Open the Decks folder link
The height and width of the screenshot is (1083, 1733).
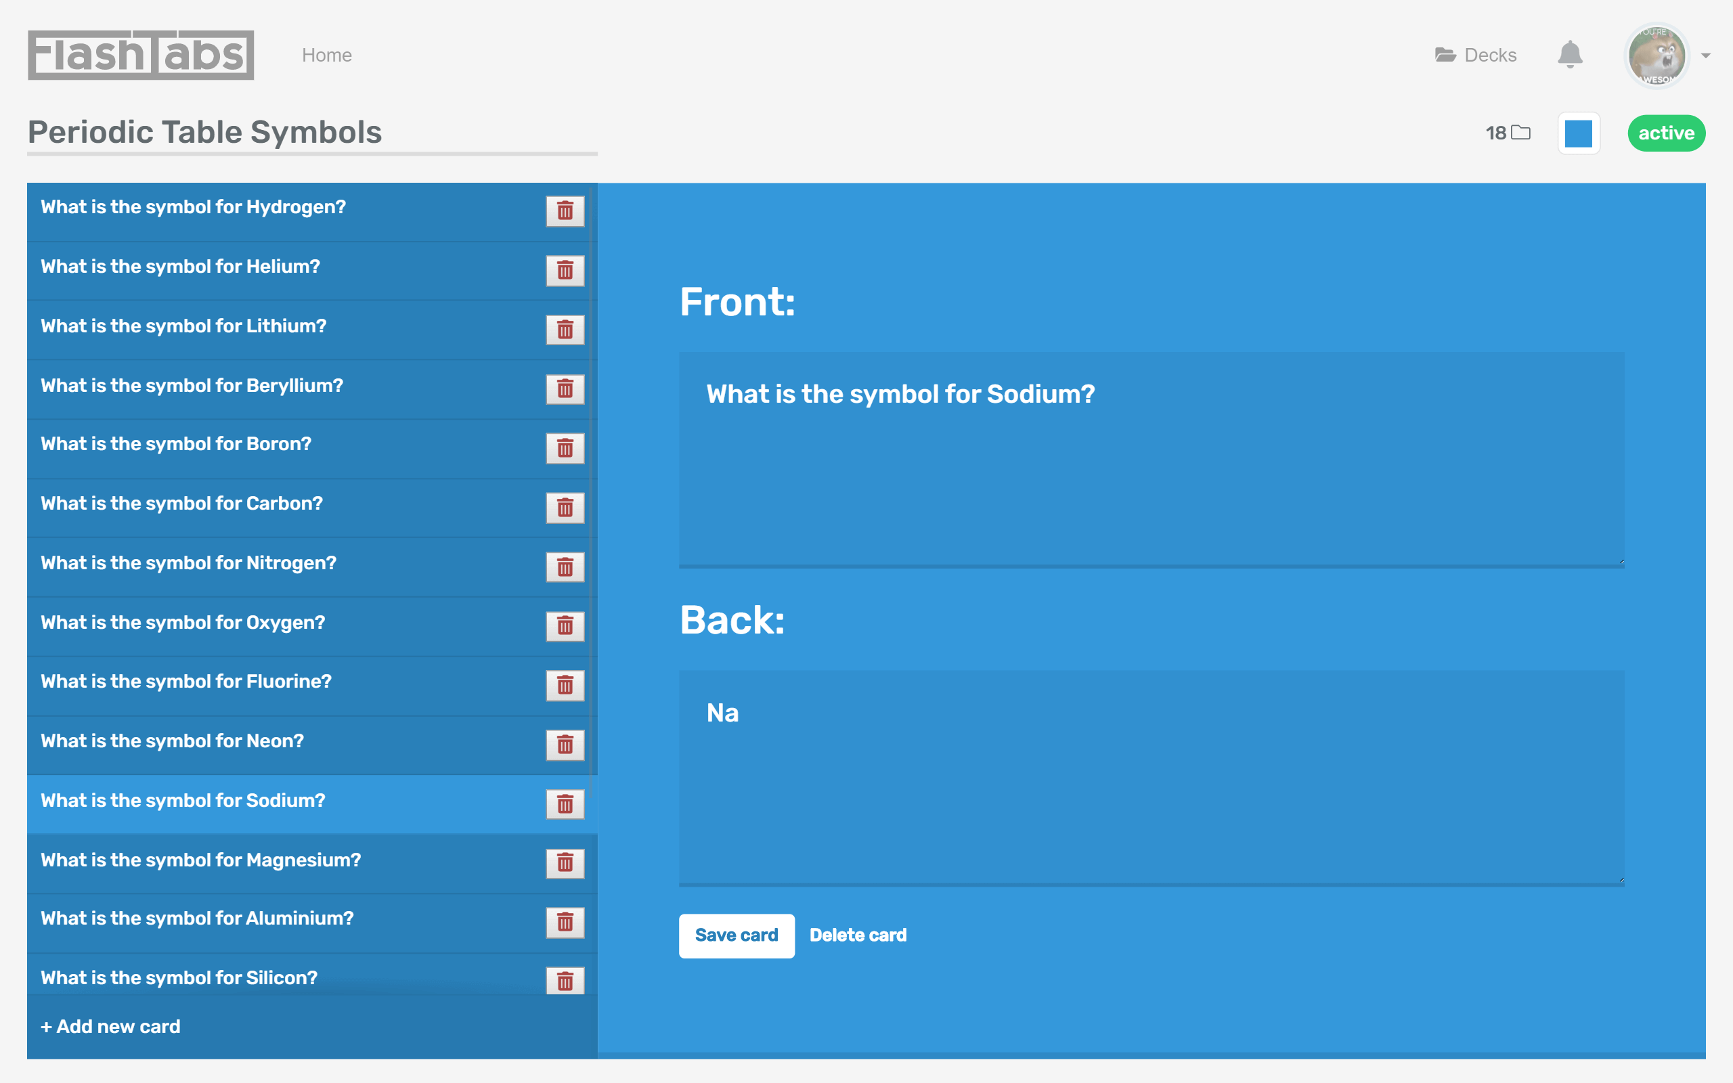(1476, 55)
